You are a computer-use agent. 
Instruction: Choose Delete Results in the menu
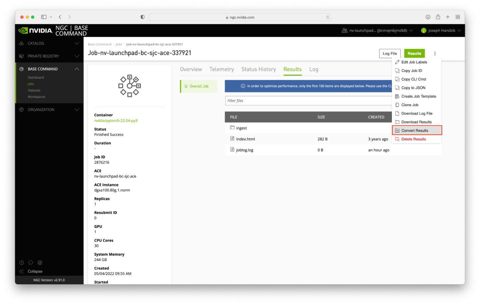(x=413, y=139)
